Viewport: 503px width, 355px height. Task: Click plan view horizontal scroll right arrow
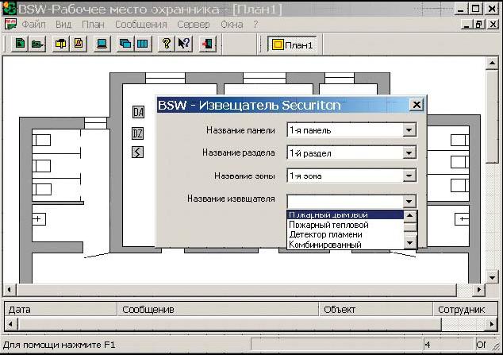[x=479, y=290]
